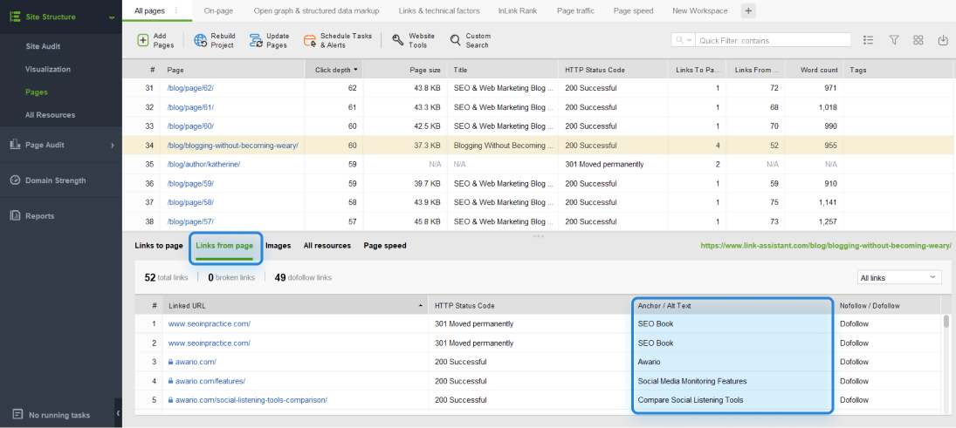956x428 pixels.
Task: Open the /blog/author/katherine/ link
Action: tap(203, 165)
